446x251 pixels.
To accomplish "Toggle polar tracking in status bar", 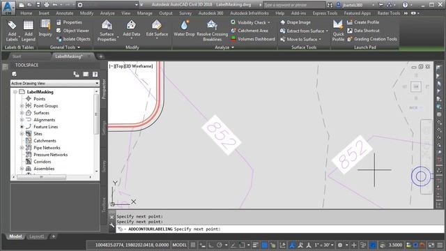I will coord(220,245).
